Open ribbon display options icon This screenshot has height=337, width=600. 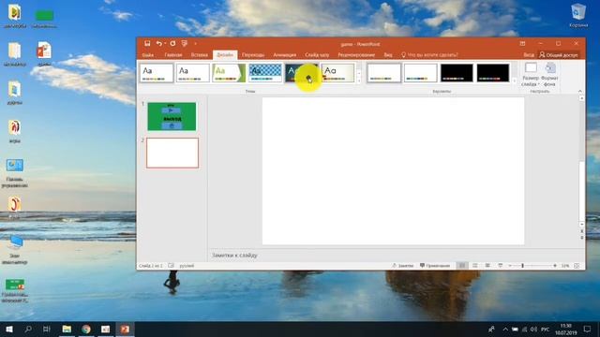(522, 44)
